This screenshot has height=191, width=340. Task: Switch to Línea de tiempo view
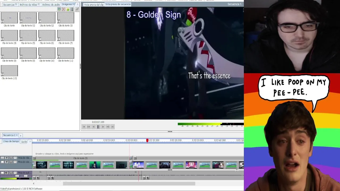pos(11,141)
